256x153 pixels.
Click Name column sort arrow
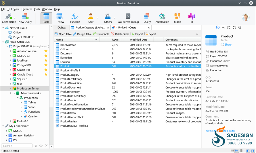96,40
